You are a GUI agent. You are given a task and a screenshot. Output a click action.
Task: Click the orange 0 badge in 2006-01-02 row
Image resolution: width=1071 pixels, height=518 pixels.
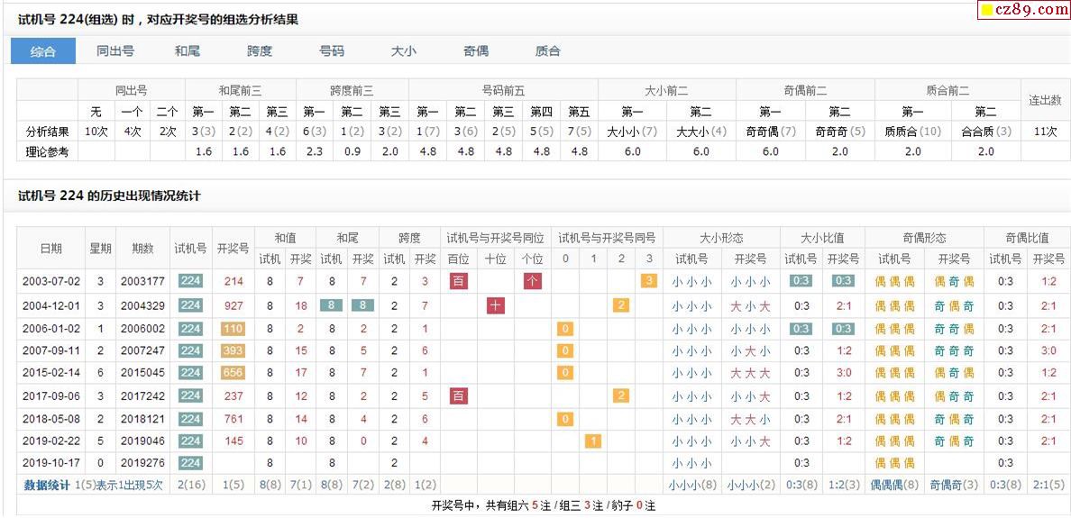[x=565, y=329]
